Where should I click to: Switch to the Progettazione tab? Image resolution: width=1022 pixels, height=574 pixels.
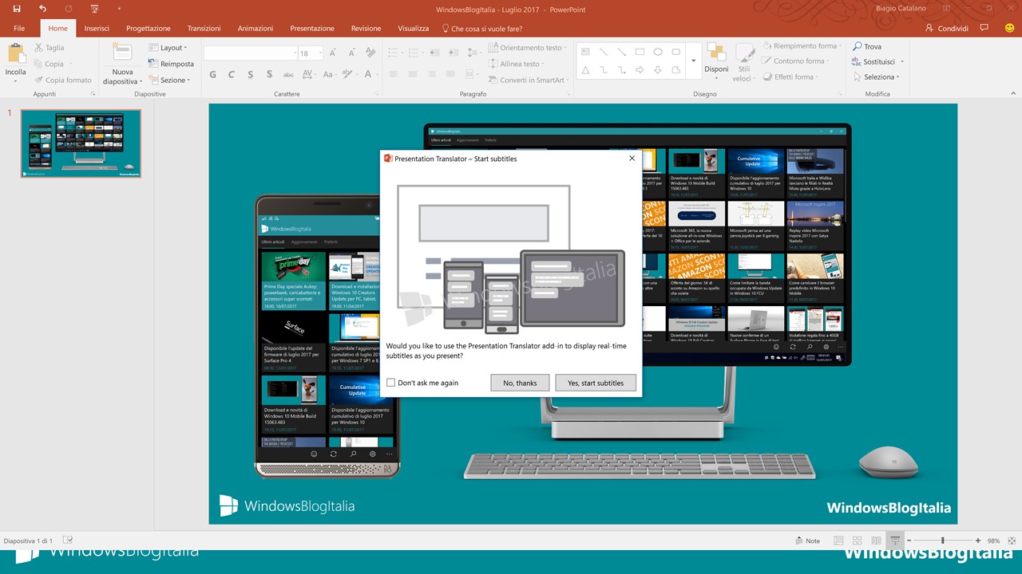(149, 28)
